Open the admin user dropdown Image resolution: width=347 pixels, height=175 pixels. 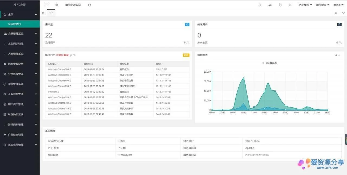[338, 5]
